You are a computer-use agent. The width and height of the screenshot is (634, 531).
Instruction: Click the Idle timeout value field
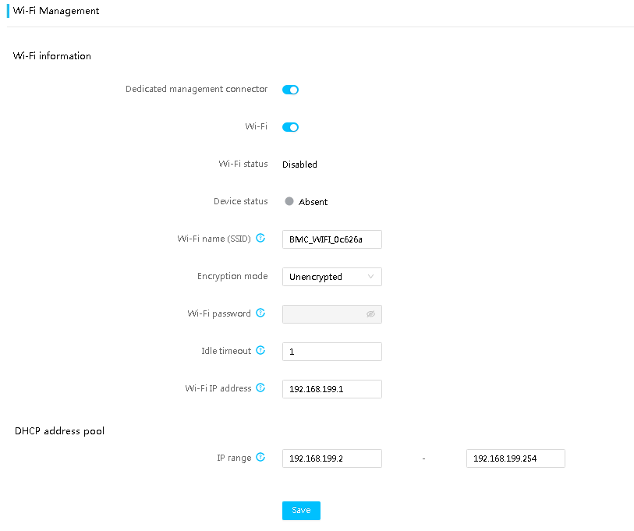332,352
